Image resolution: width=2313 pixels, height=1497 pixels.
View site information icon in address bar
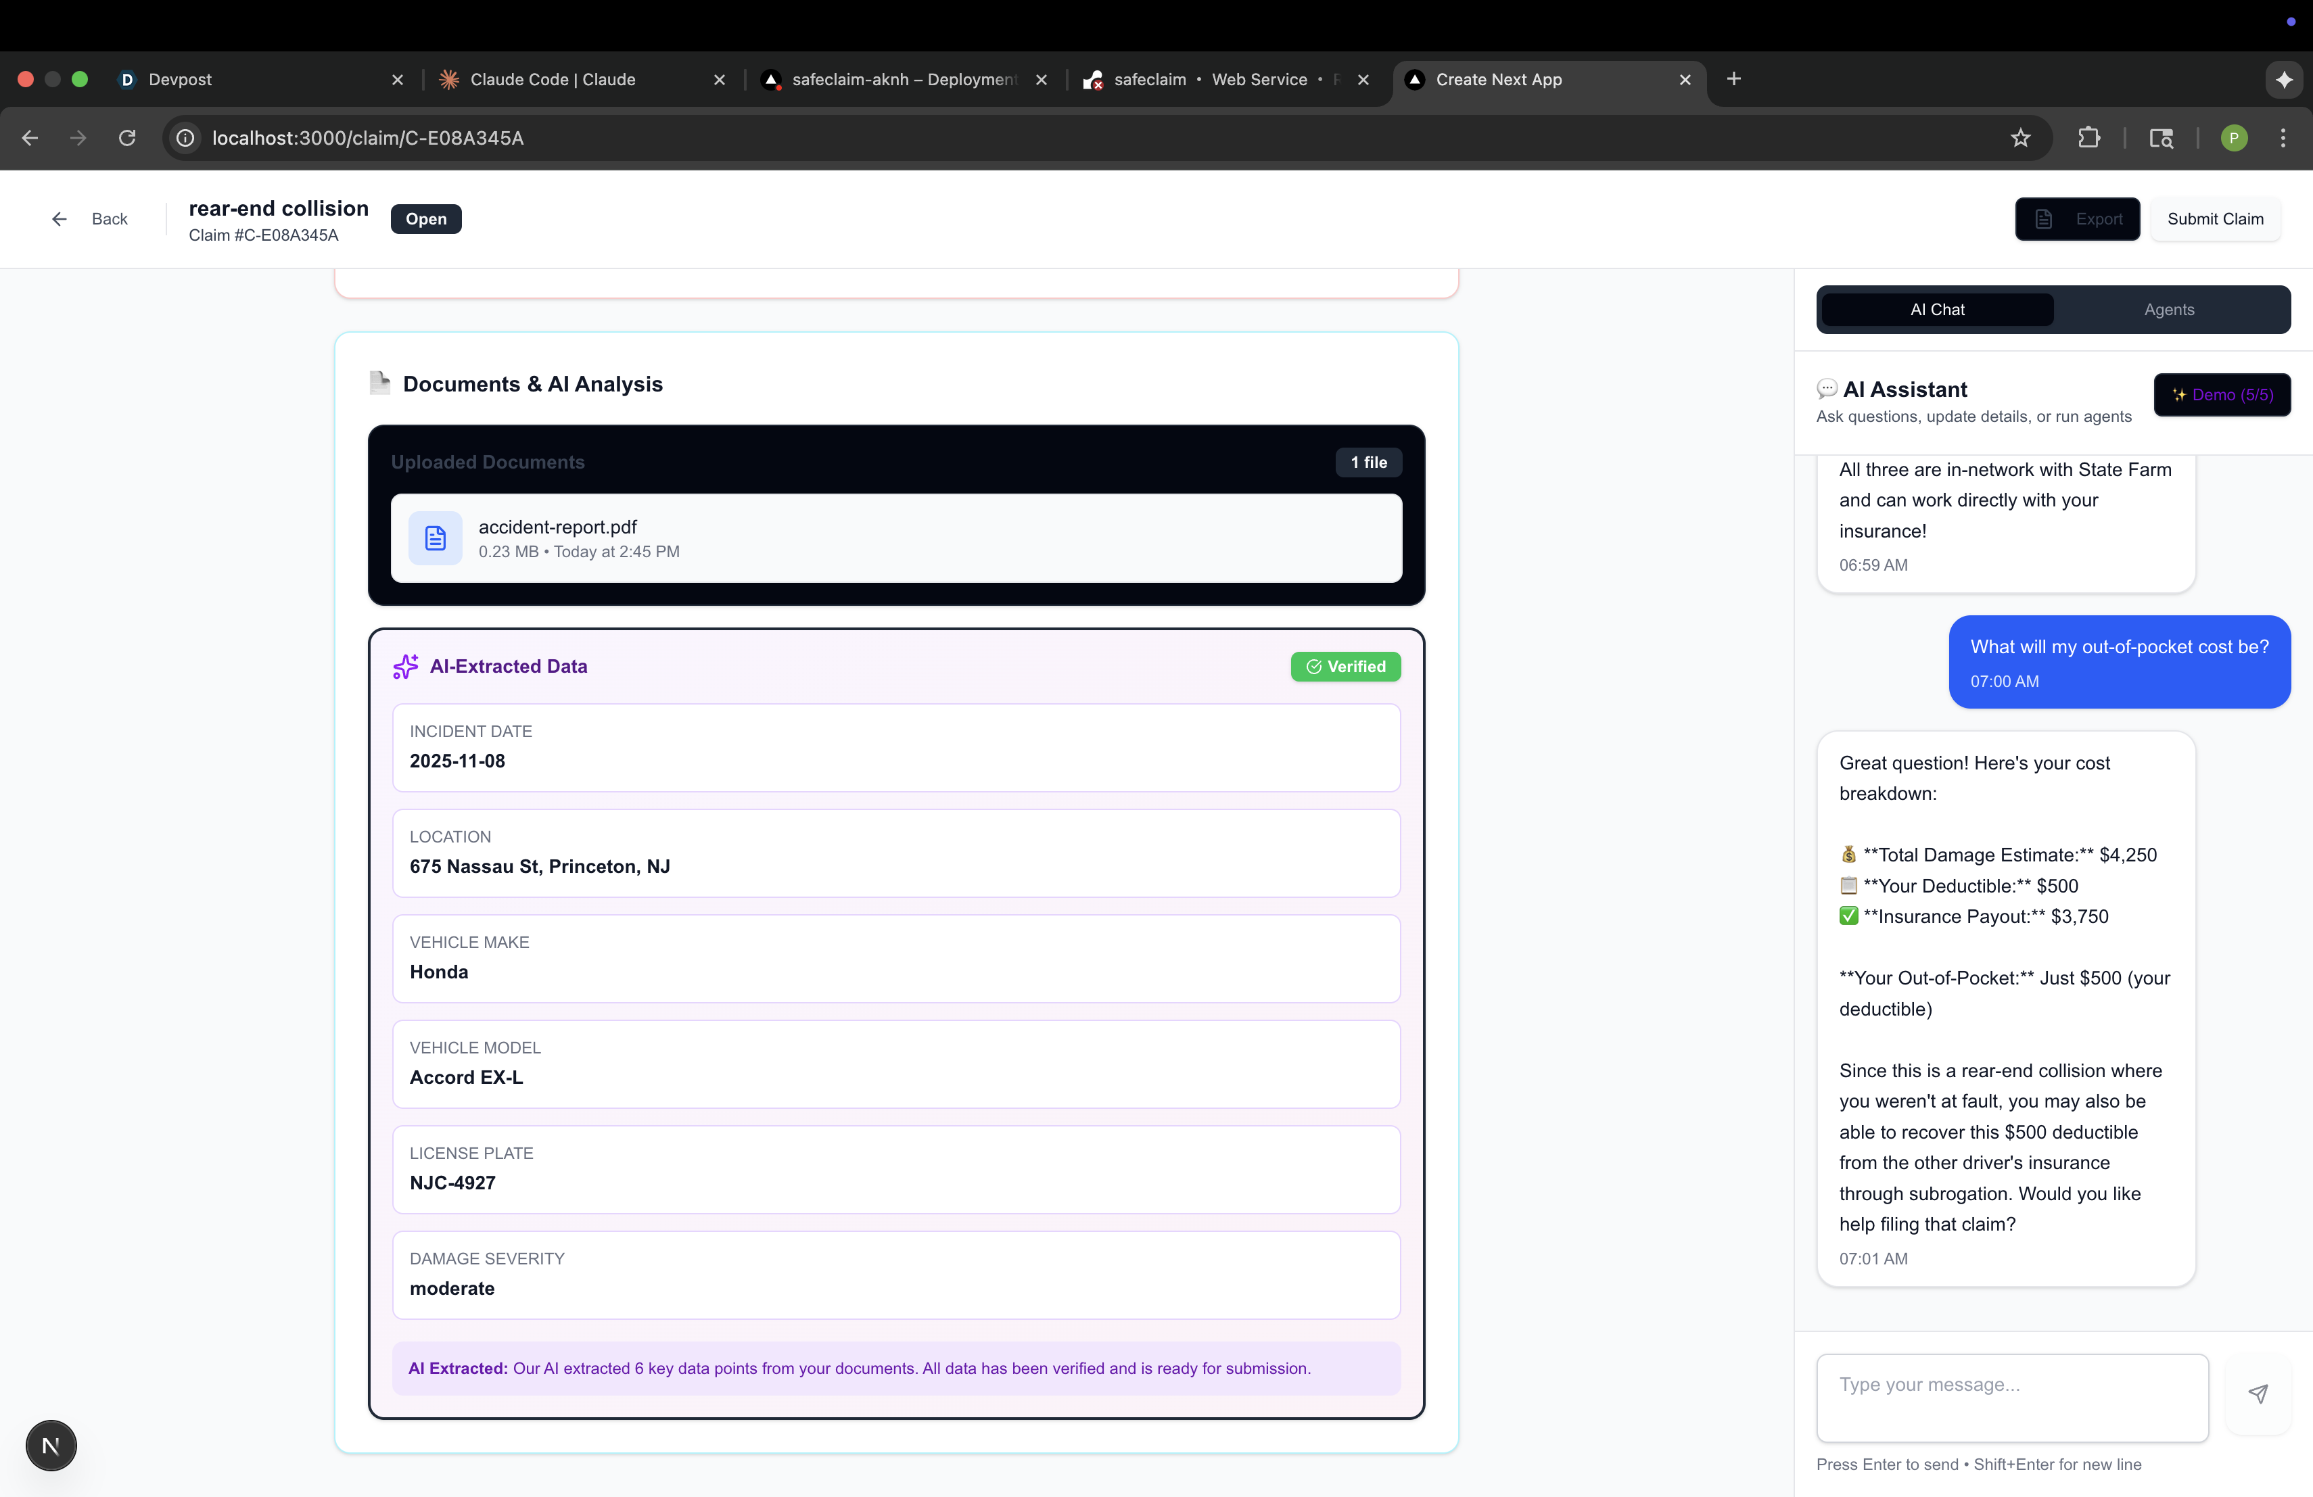point(185,138)
